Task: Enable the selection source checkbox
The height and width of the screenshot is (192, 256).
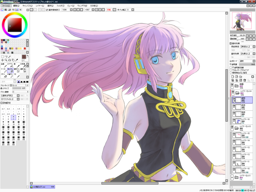Action: point(231,73)
